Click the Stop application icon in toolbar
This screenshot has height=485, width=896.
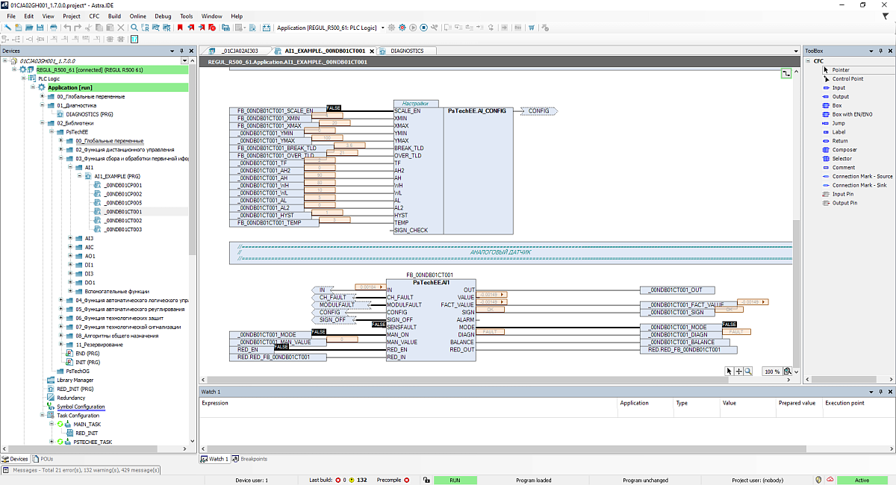point(423,28)
